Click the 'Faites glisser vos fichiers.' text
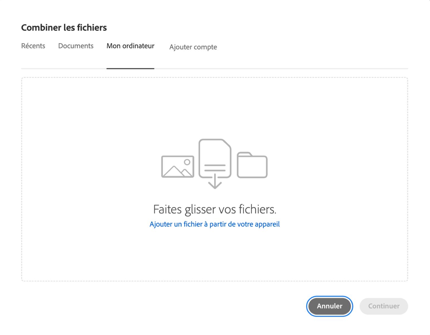Screen dimensions: 430x335 click(215, 209)
